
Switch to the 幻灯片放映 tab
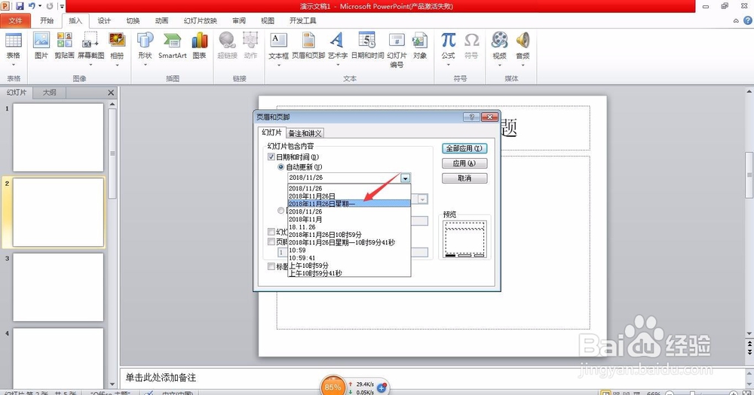click(x=200, y=20)
